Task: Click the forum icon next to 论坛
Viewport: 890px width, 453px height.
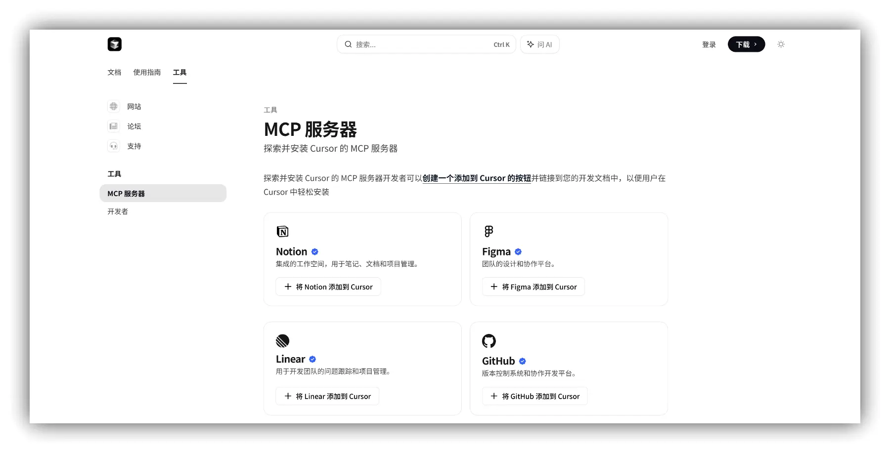Action: pyautogui.click(x=114, y=126)
